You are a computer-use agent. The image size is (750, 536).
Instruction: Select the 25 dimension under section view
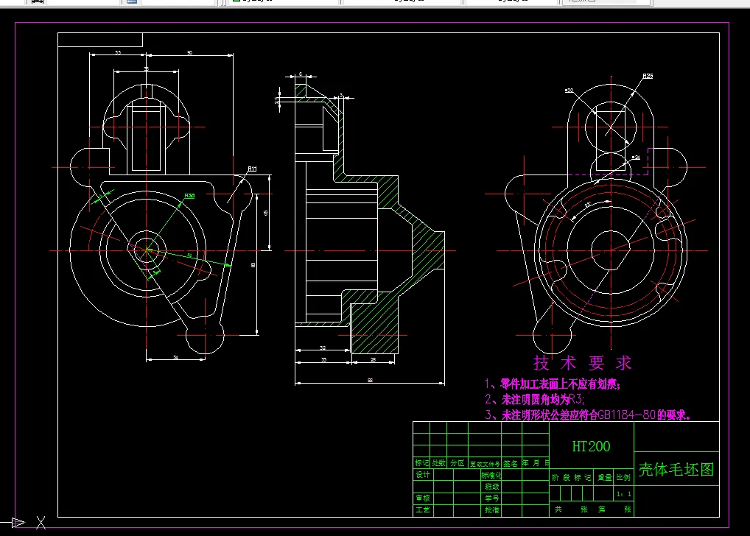coord(373,359)
